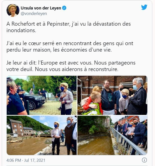Click the paragraph starting "J'ai eu le cœur"

tap(70, 47)
